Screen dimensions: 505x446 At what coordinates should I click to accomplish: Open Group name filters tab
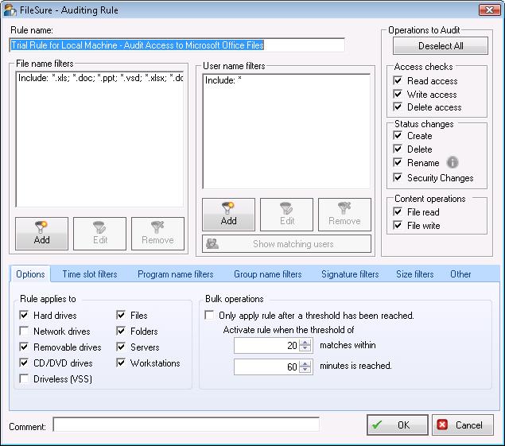pyautogui.click(x=268, y=274)
